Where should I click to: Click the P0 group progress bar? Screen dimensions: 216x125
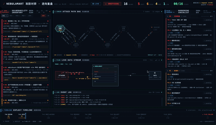(205, 16)
